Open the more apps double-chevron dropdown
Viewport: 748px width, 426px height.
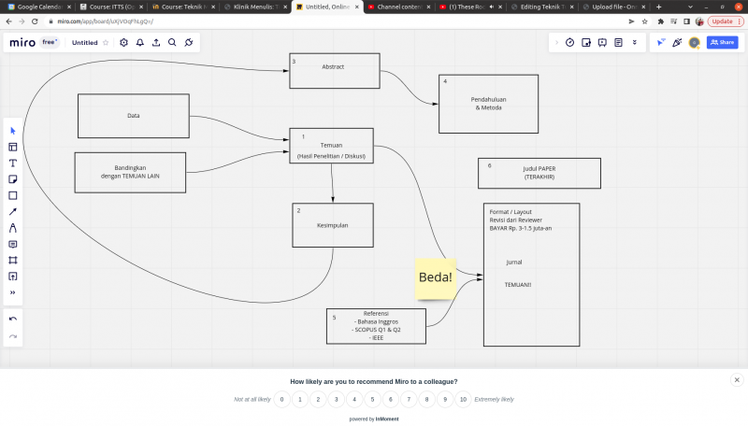tap(635, 42)
